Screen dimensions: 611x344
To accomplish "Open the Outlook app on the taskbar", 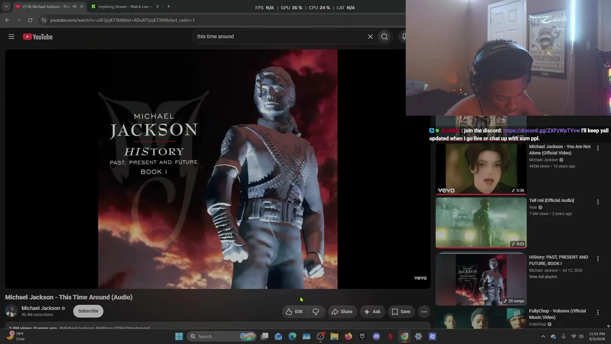I will (278, 336).
